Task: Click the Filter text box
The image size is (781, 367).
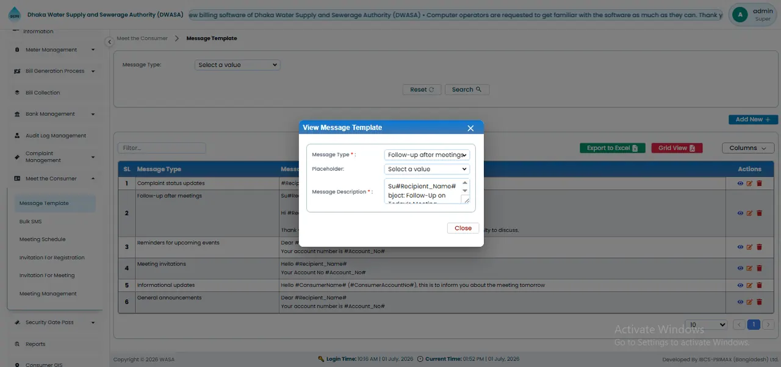Action: (162, 148)
